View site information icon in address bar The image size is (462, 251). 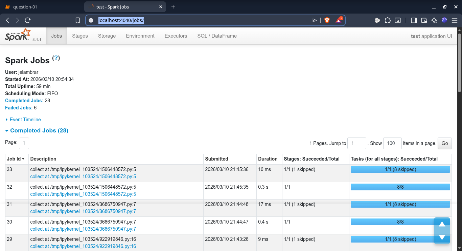[91, 20]
